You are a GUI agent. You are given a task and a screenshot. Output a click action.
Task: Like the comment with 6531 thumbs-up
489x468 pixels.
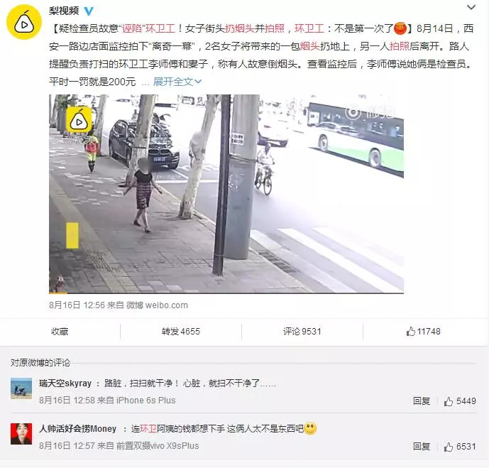[x=460, y=447]
